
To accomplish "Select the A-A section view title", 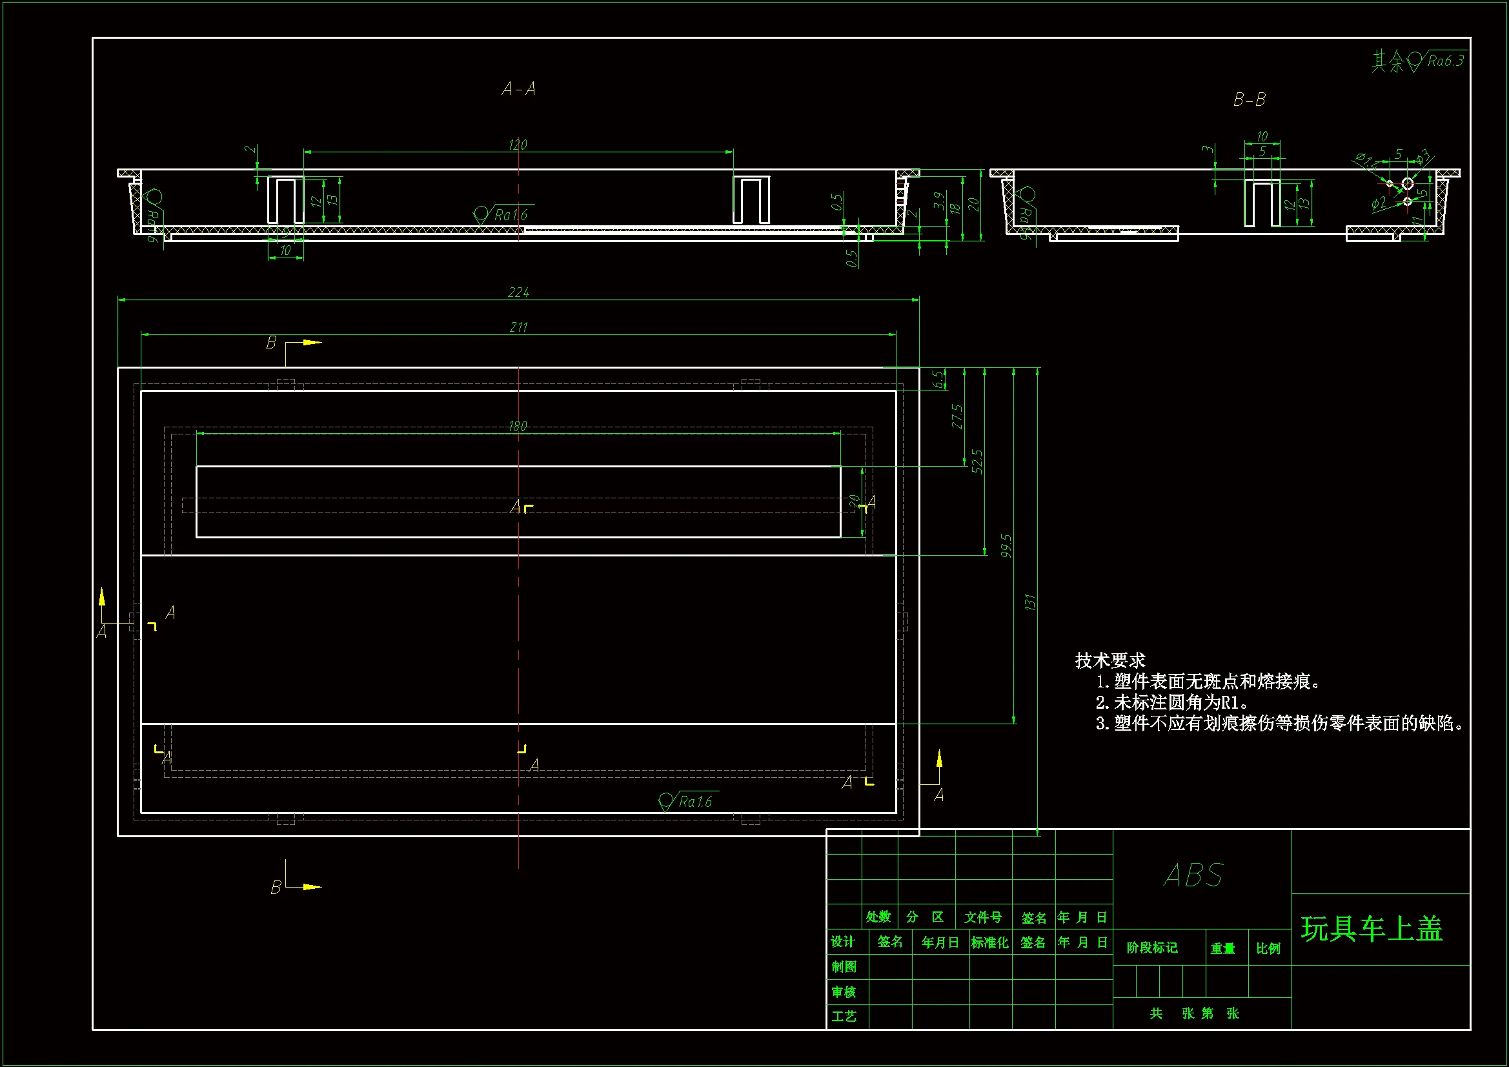I will click(518, 88).
